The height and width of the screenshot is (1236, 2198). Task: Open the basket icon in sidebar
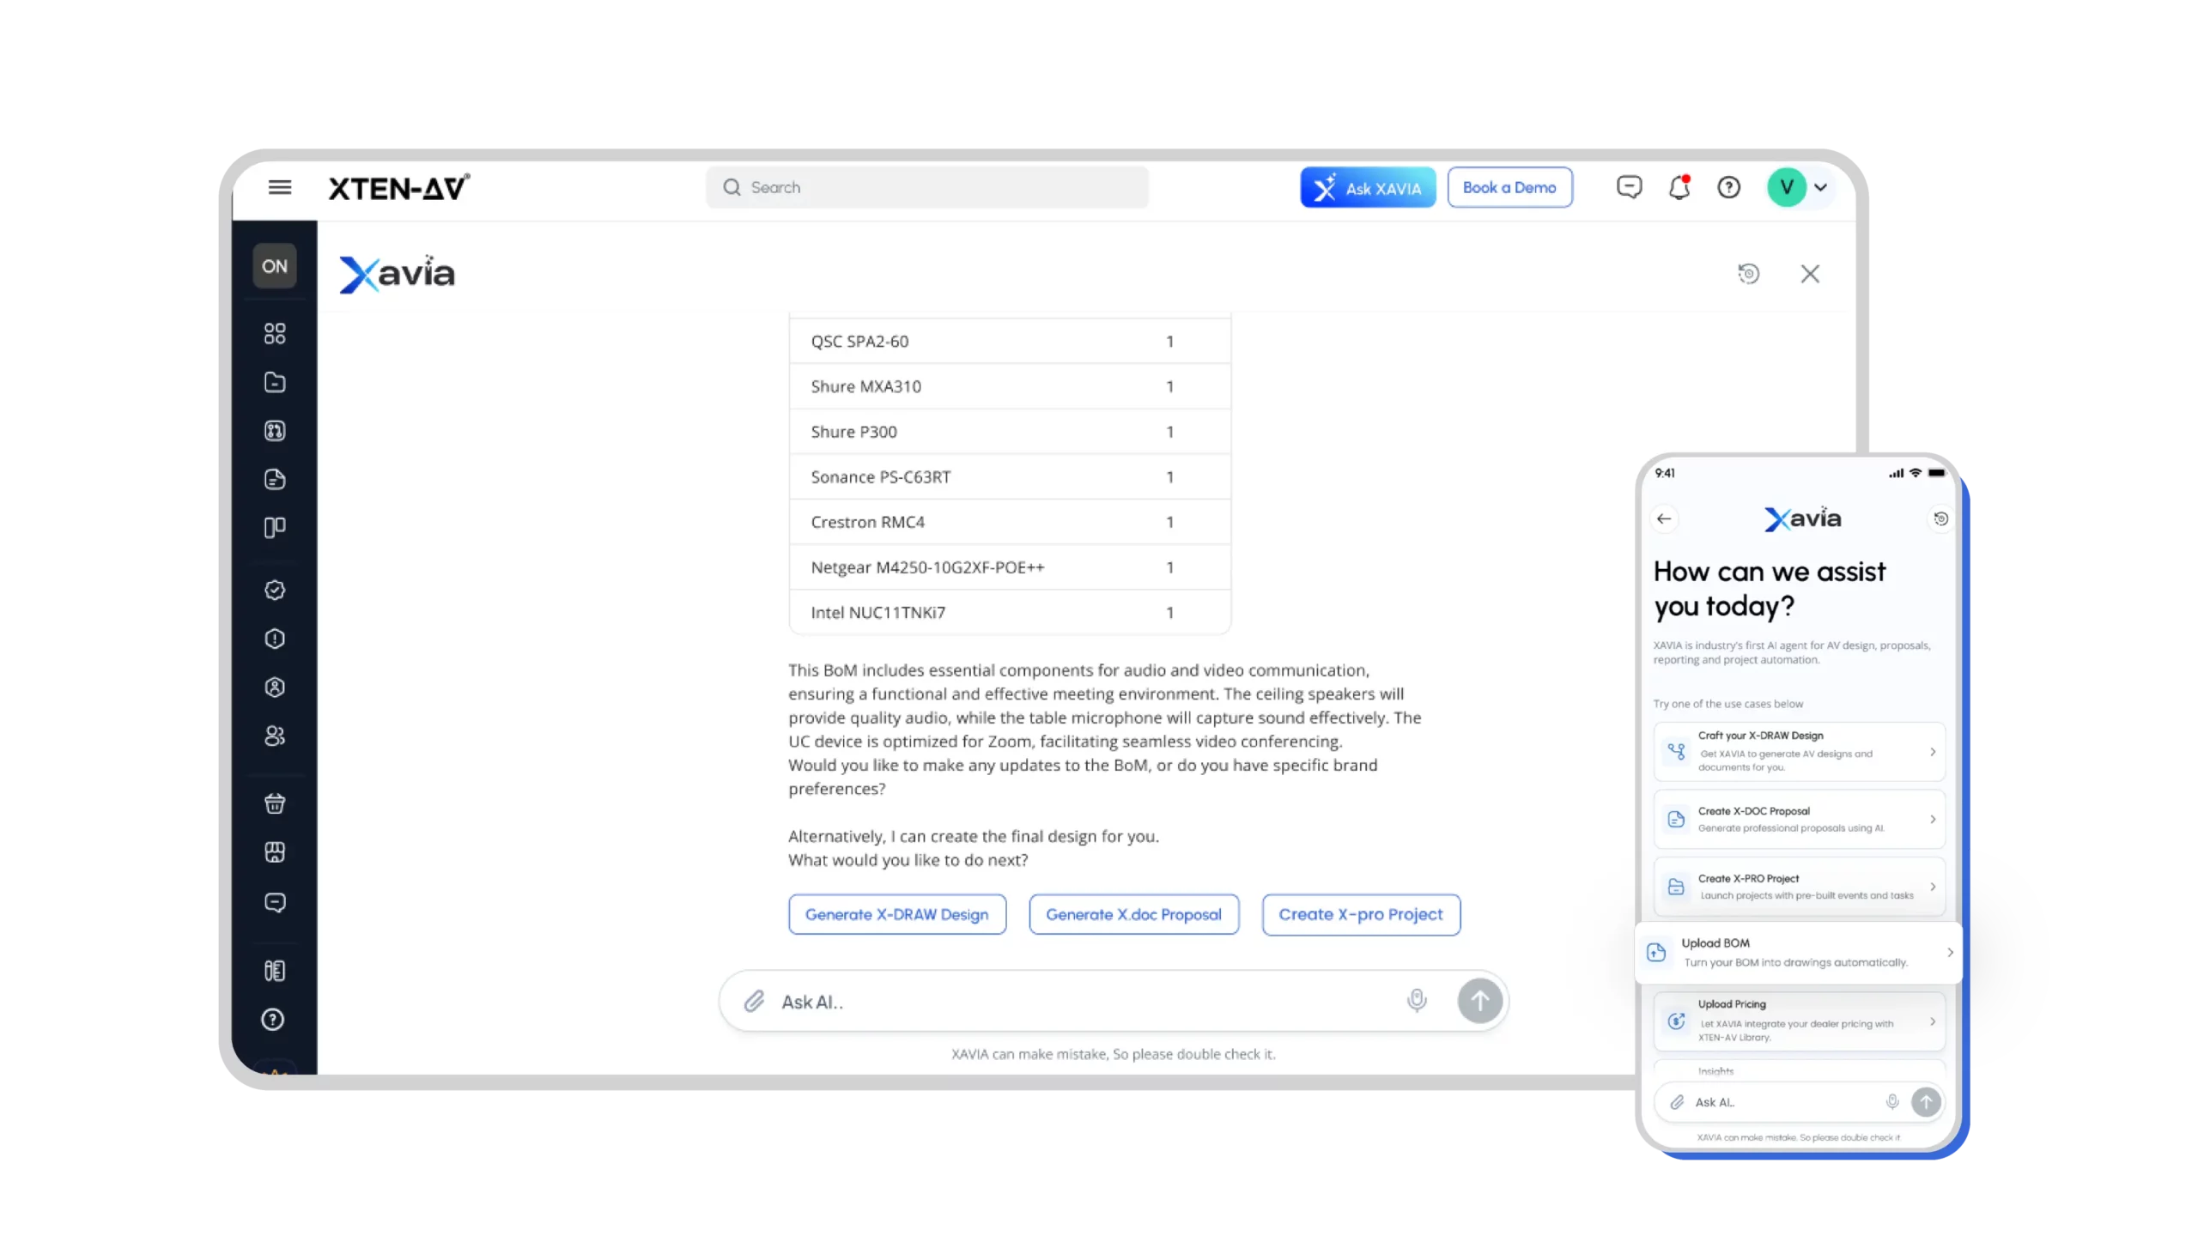click(x=274, y=803)
